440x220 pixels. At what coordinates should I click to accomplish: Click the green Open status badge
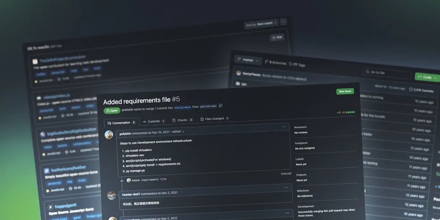pyautogui.click(x=112, y=110)
